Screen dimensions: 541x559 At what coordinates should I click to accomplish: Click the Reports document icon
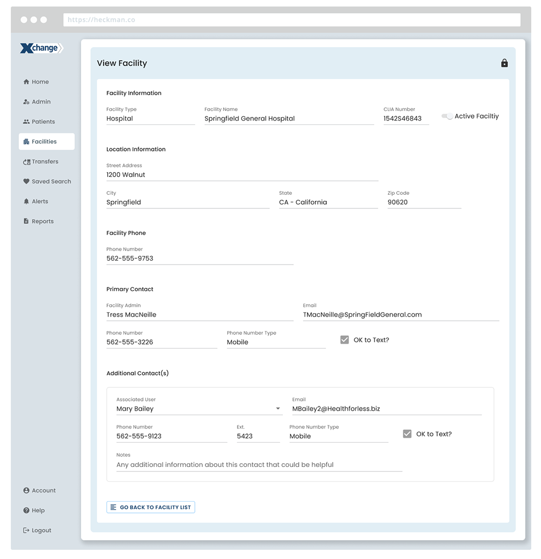tap(26, 221)
